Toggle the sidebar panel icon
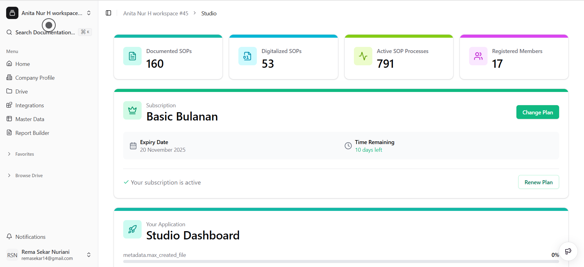The height and width of the screenshot is (267, 584). coord(108,13)
